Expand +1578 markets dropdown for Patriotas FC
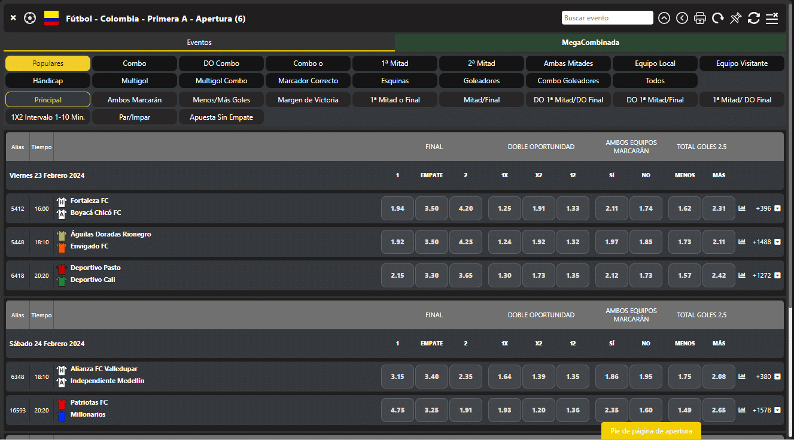Image resolution: width=794 pixels, height=440 pixels. pyautogui.click(x=777, y=410)
